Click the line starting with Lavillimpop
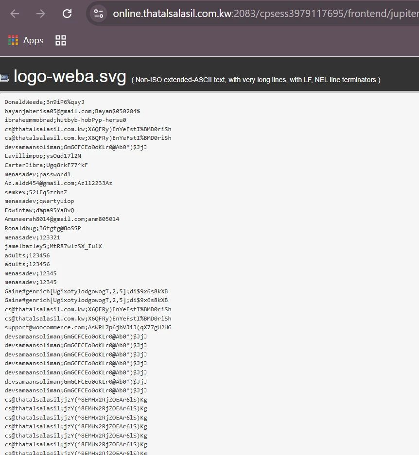Screen dimensions: 419x455 click(43, 156)
